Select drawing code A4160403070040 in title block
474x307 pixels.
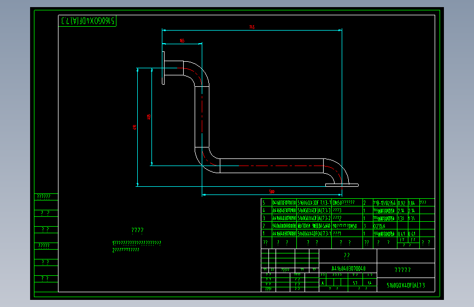[348, 268]
